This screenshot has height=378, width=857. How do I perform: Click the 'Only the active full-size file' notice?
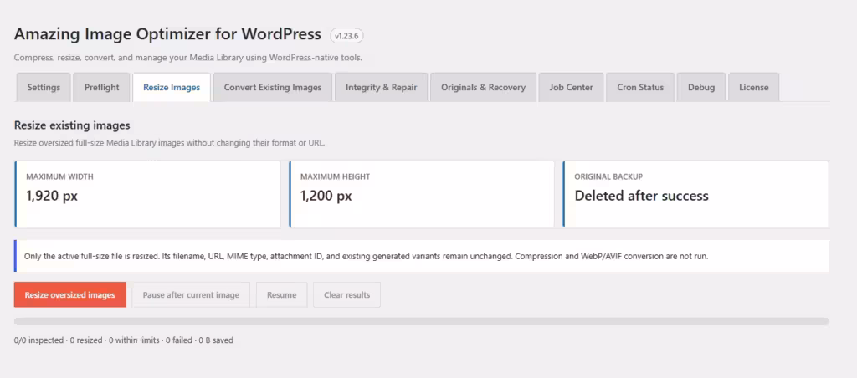click(422, 256)
